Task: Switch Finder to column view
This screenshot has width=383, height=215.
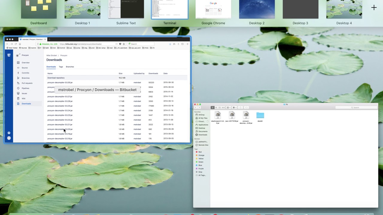Action: point(219,107)
